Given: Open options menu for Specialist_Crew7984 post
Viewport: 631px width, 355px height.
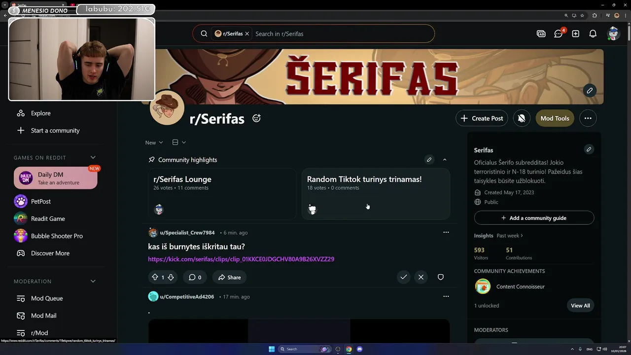Looking at the screenshot, I should click(446, 232).
